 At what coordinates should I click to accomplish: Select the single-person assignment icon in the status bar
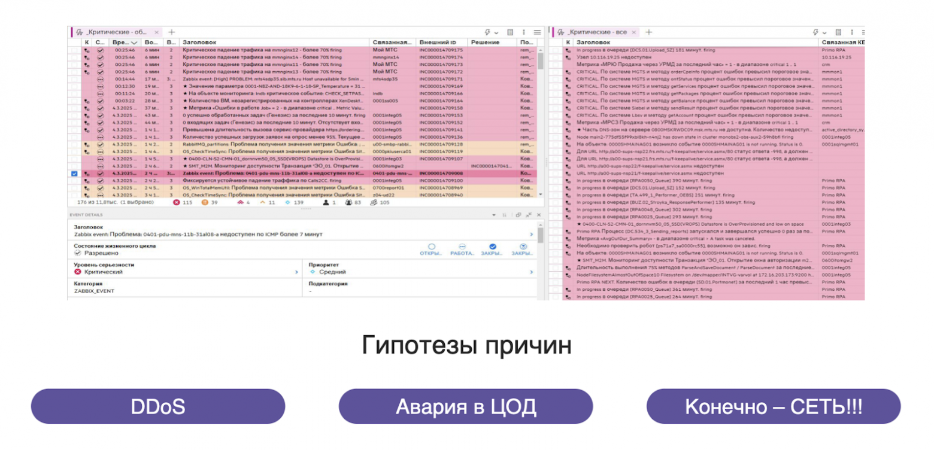click(x=325, y=203)
